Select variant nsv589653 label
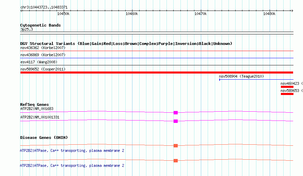The height and width of the screenshot is (176, 303). [291, 91]
